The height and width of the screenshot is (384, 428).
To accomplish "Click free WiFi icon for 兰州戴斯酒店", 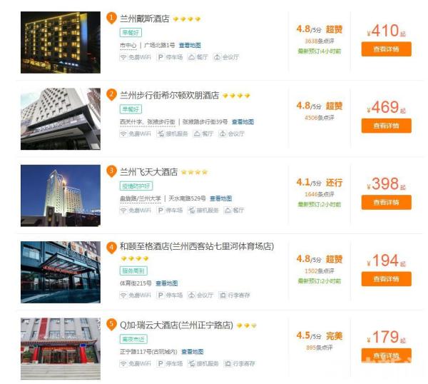I will click(x=123, y=56).
